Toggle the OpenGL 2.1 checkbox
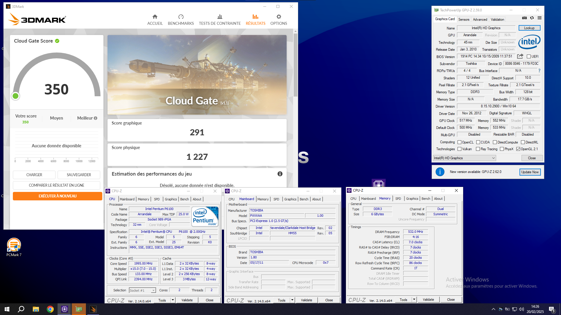The width and height of the screenshot is (561, 315). [x=518, y=149]
